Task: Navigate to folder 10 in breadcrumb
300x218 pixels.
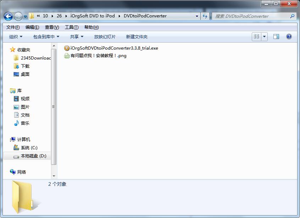Action: tap(45, 16)
